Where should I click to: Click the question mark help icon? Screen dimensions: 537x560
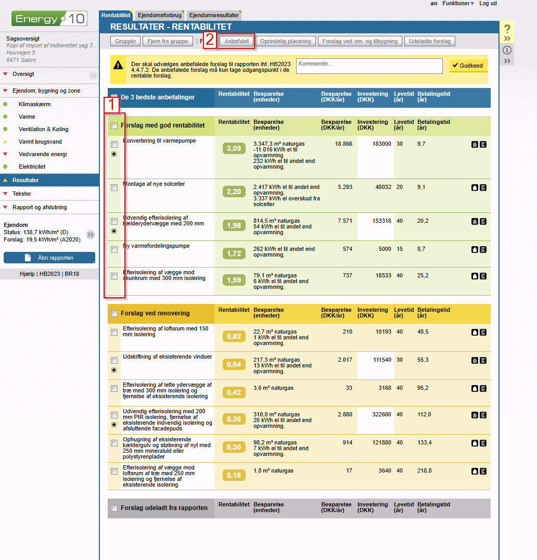point(507,29)
